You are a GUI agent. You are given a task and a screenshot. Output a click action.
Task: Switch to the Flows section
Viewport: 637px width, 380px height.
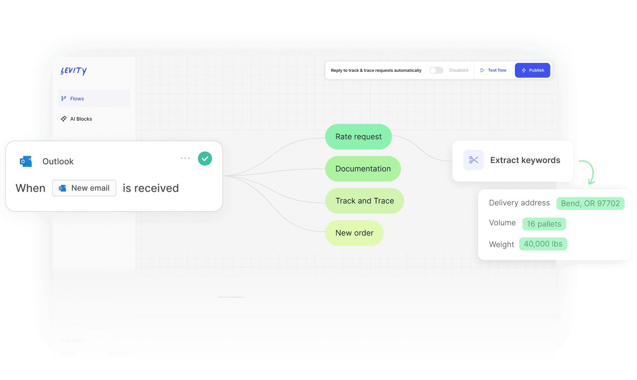(x=77, y=98)
